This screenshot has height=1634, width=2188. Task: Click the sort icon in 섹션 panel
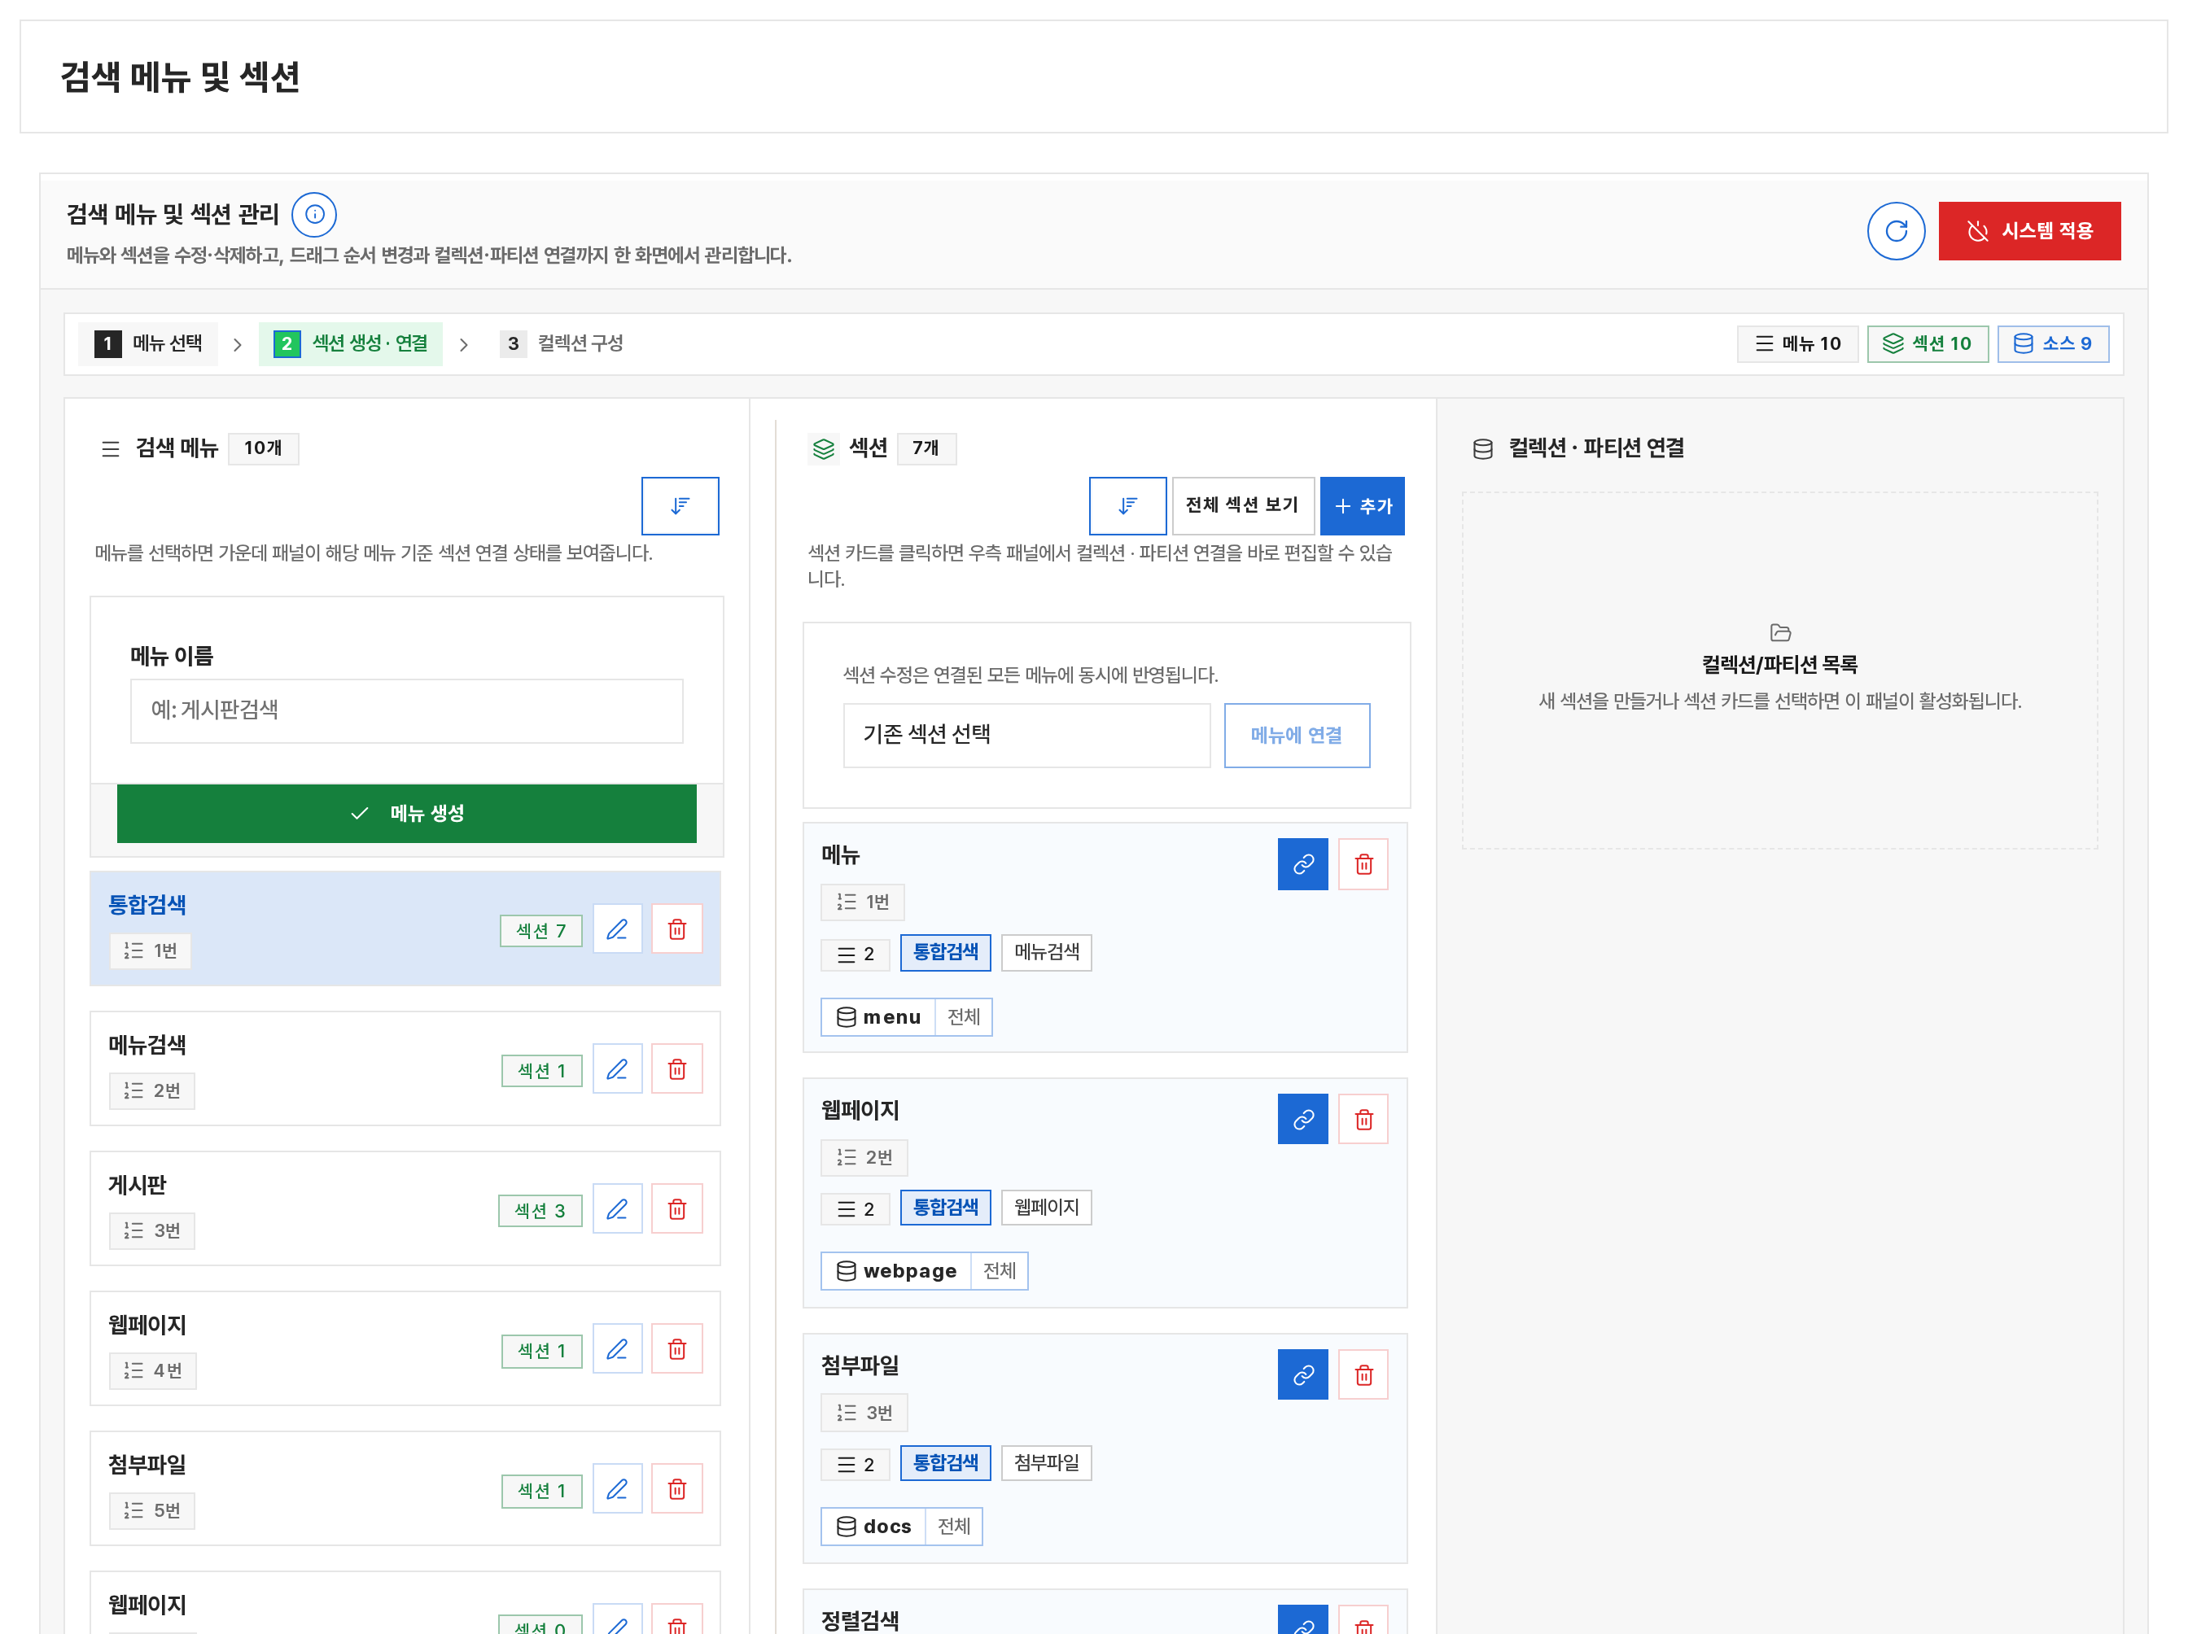pyautogui.click(x=1127, y=505)
